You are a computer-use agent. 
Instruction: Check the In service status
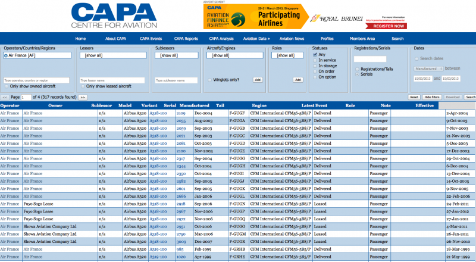315,60
